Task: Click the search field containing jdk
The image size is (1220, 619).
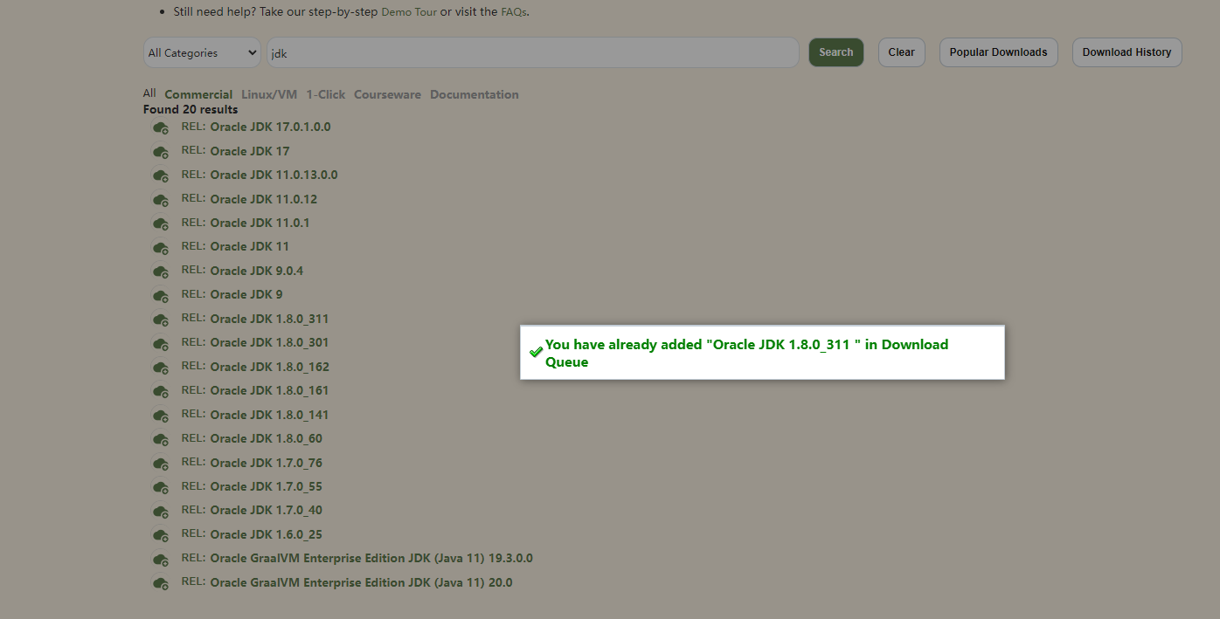Action: 532,52
